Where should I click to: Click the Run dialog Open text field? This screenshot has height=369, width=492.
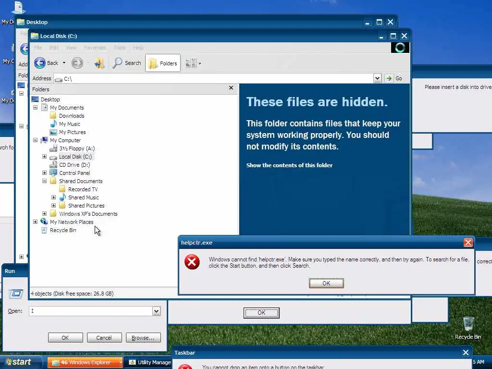(91, 311)
